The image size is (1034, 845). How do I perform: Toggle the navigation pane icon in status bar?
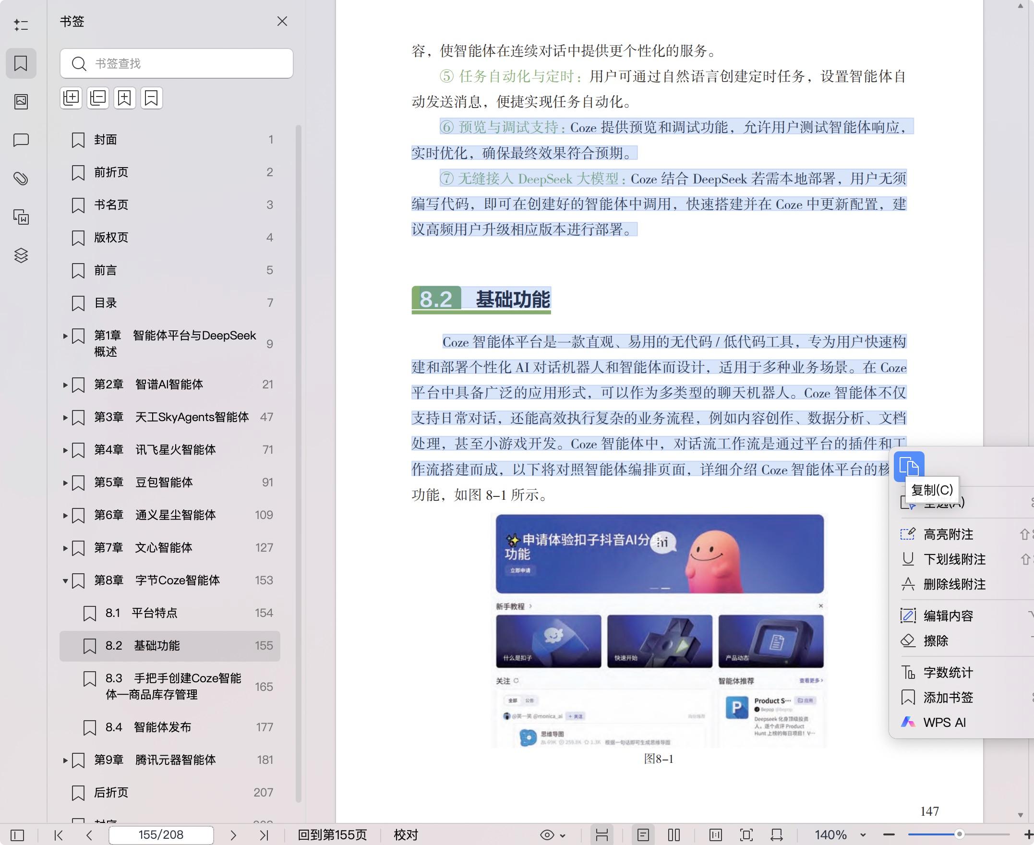[x=17, y=835]
